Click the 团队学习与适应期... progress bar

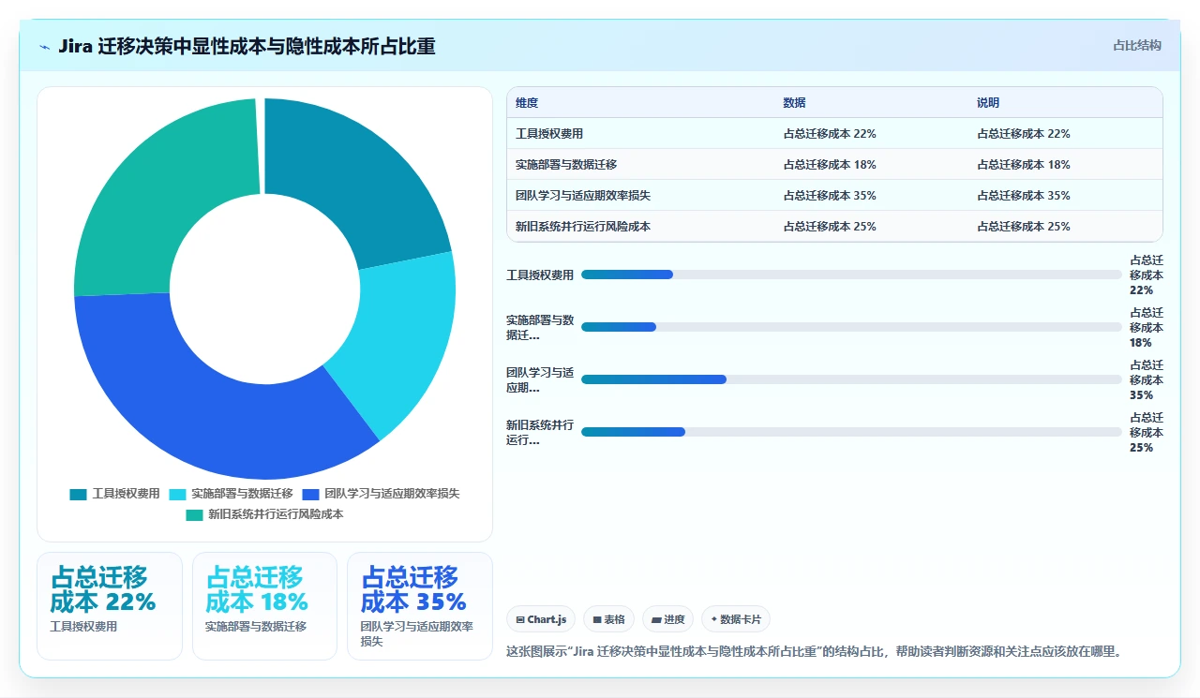click(851, 379)
